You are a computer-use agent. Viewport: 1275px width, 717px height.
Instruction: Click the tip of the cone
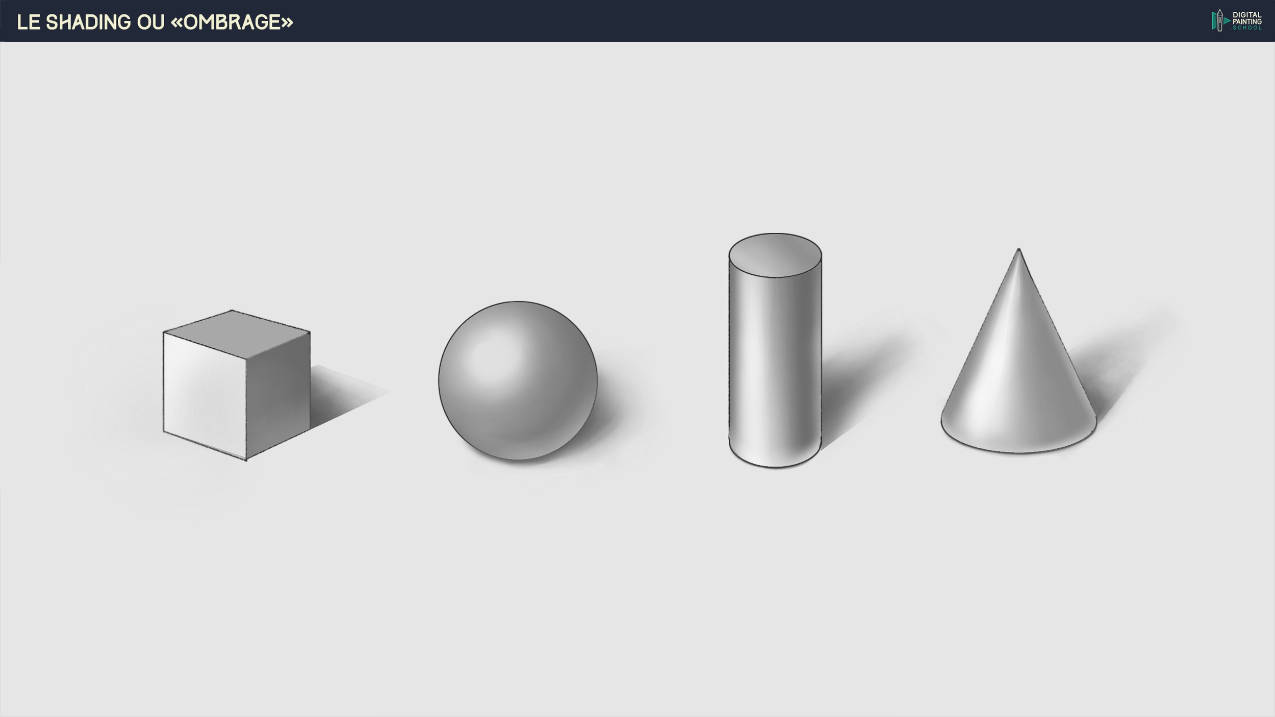[x=1018, y=251]
